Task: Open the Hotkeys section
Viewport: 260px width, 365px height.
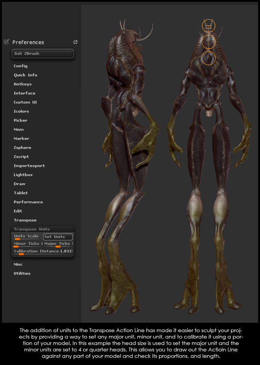Action: coord(23,84)
